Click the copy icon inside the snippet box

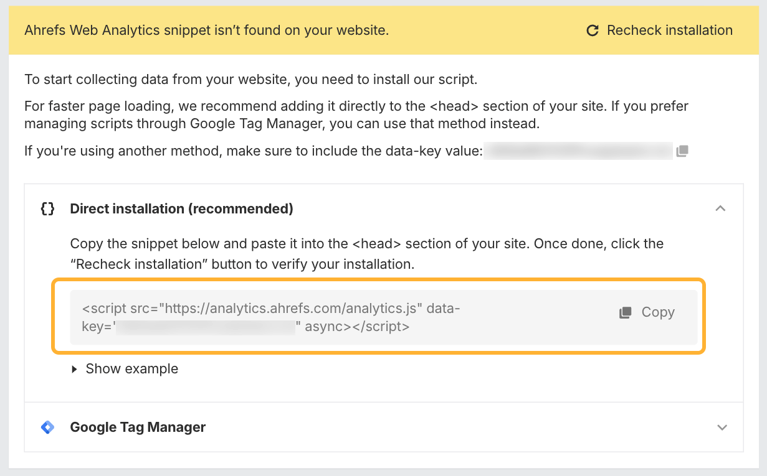[625, 312]
